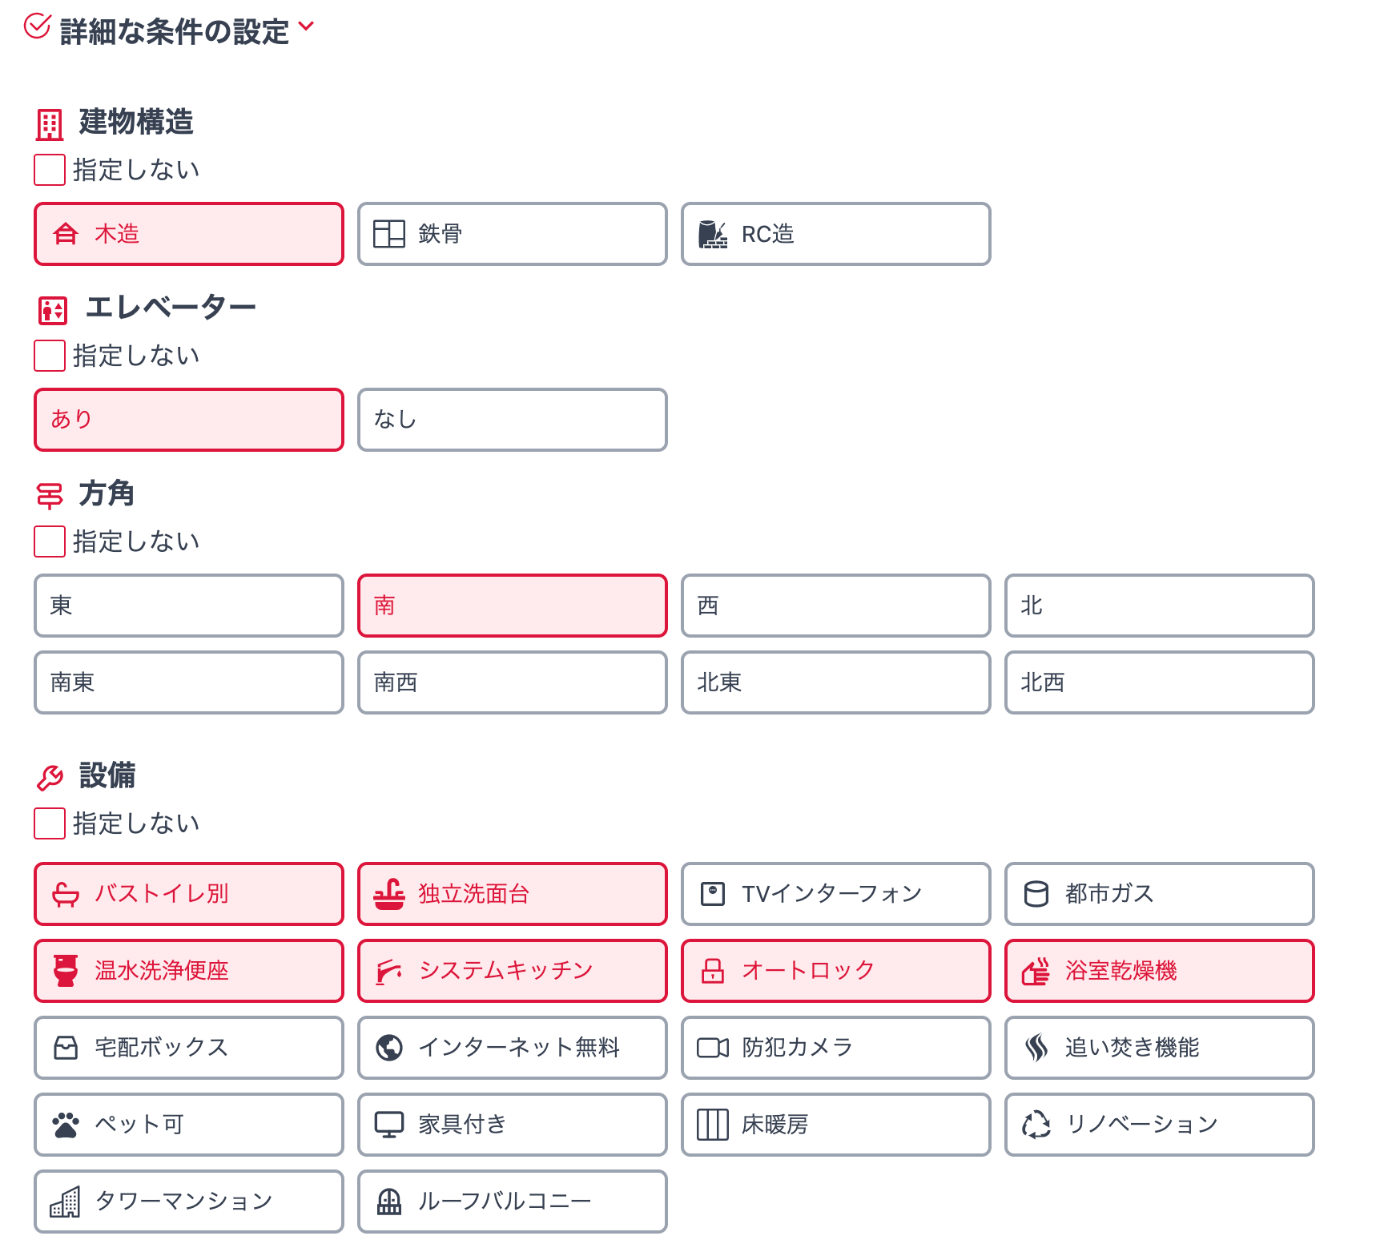This screenshot has width=1376, height=1256.
Task: Click the monitor icon for 家具付き
Action: 389,1125
